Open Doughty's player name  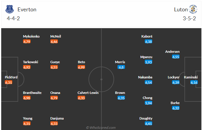pos(146,118)
